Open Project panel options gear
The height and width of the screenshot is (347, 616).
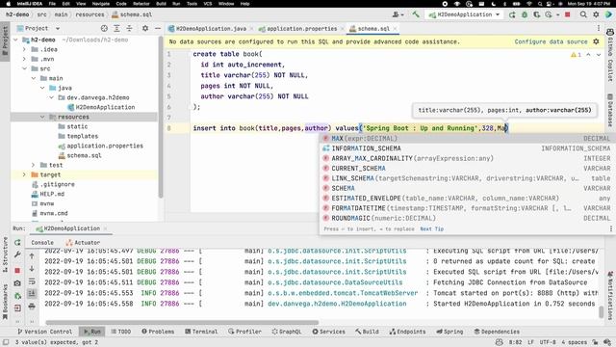[x=145, y=28]
